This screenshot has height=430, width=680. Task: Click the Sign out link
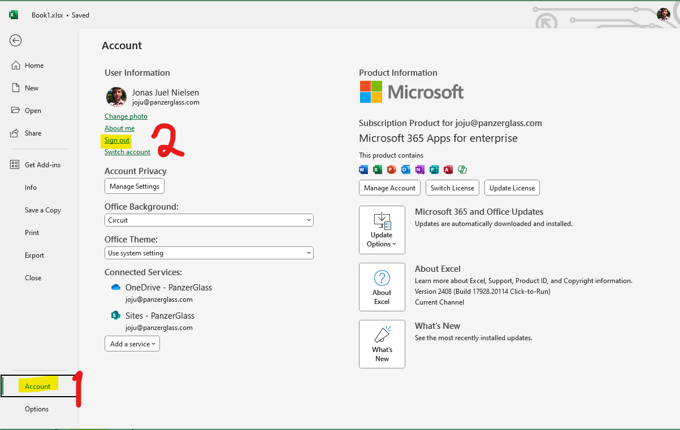[117, 140]
